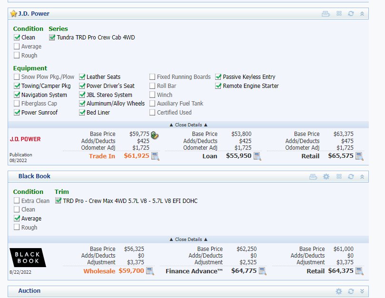Open calculator icon next to Loan $55,950
The height and width of the screenshot is (298, 385).
pos(257,156)
